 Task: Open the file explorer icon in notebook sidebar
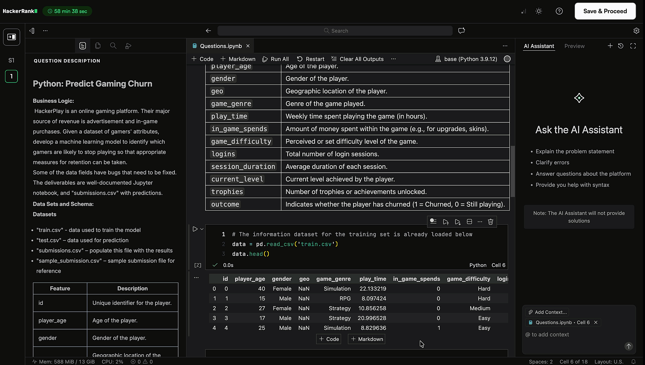coord(98,46)
